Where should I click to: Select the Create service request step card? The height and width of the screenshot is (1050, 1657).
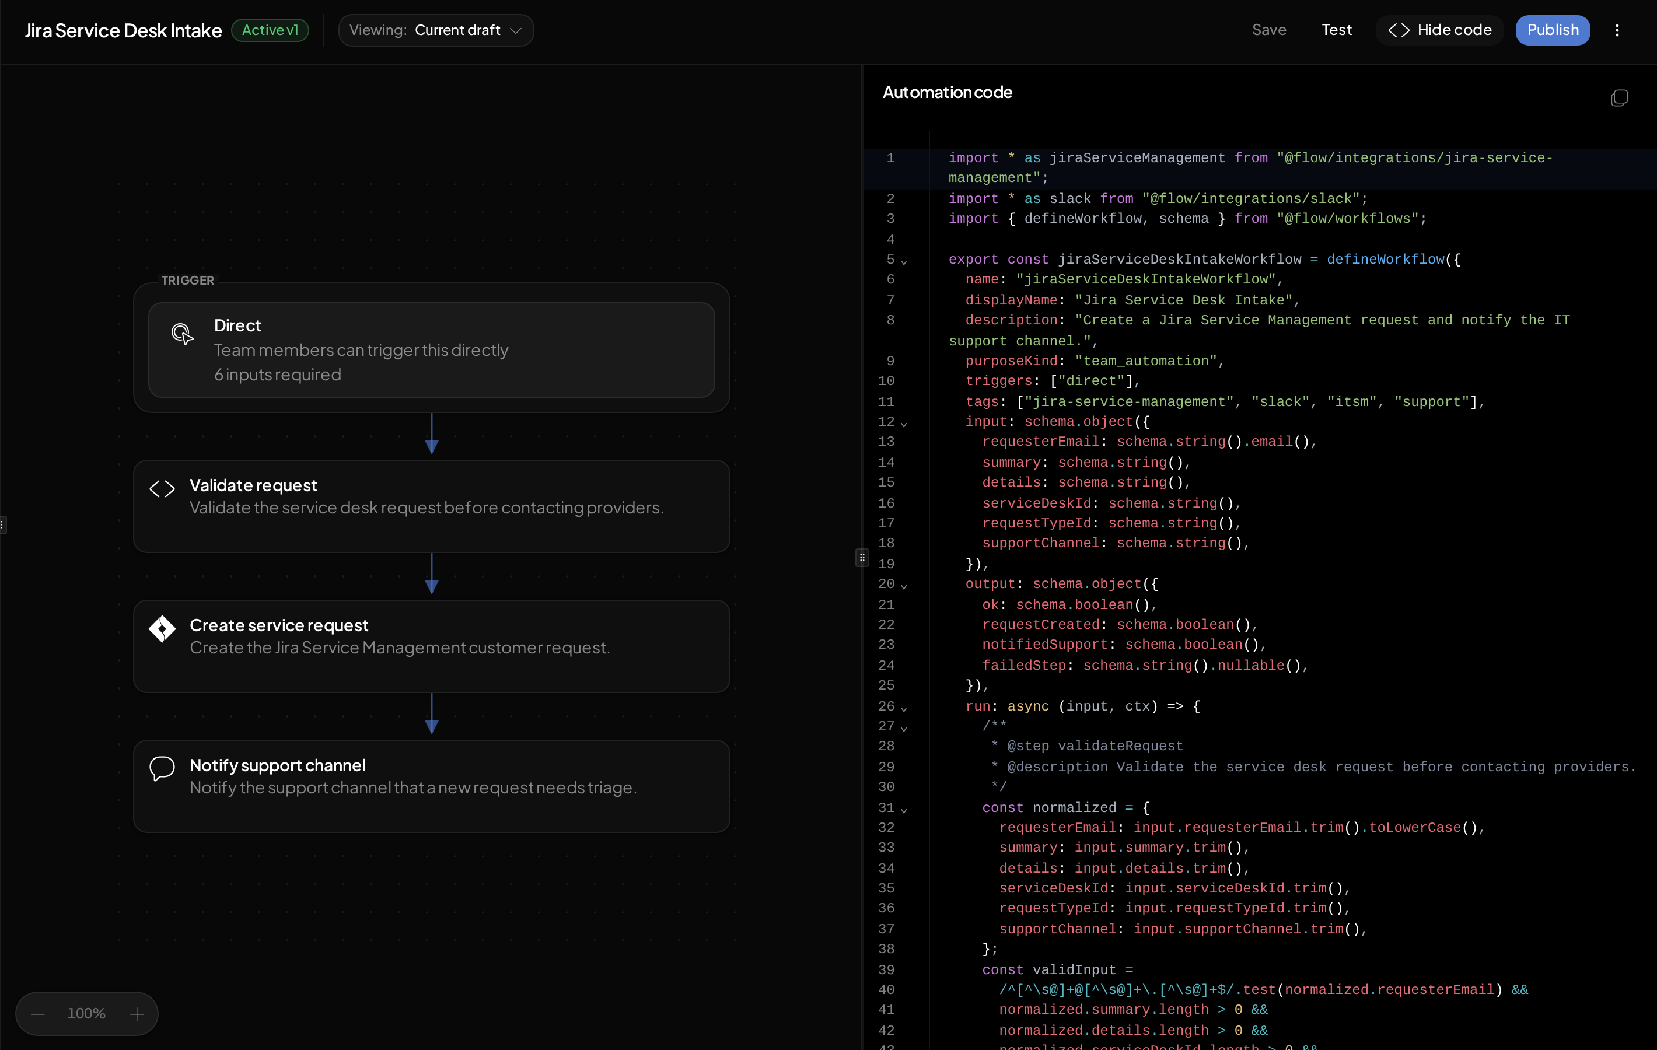coord(431,646)
